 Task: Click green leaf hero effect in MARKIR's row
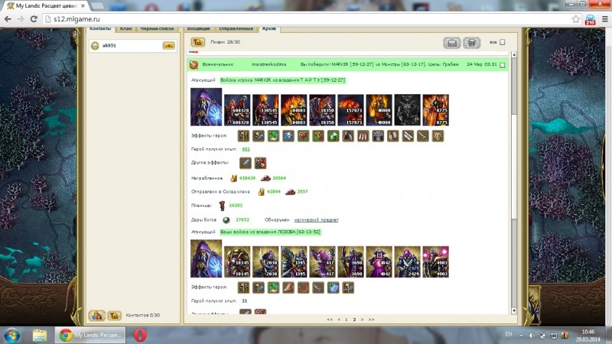coord(273,136)
